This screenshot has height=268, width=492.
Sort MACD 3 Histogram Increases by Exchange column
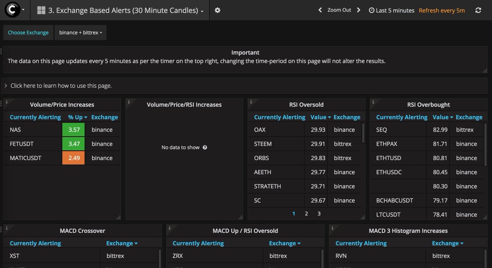(448, 243)
